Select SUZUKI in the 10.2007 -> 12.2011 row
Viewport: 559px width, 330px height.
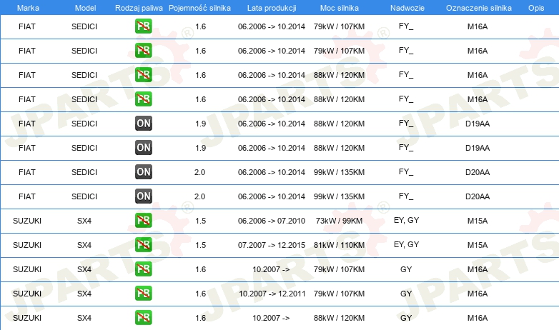coord(27,294)
